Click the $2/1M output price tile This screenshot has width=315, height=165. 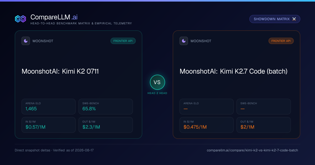pyautogui.click(x=264, y=125)
